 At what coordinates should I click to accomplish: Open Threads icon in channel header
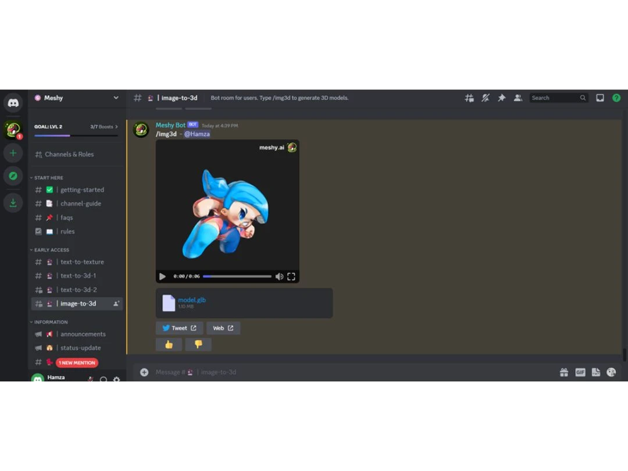(469, 98)
